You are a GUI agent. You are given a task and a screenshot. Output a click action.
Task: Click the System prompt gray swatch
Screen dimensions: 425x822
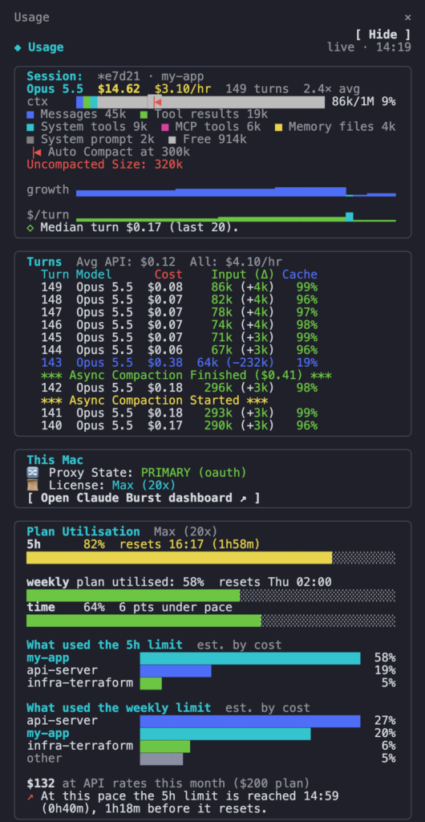(x=30, y=140)
